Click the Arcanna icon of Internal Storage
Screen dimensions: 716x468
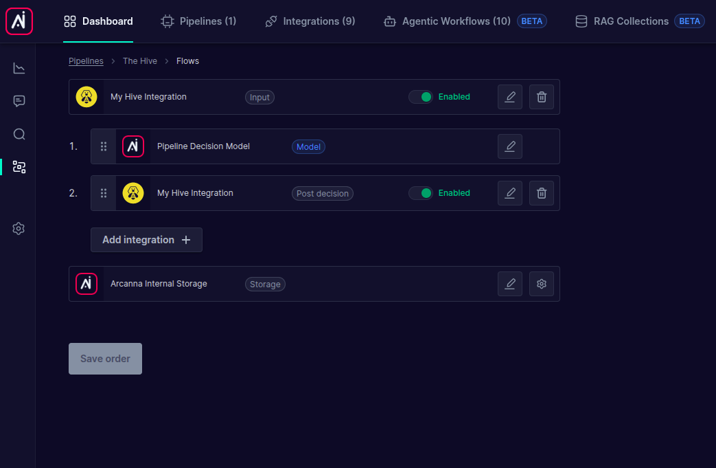click(86, 284)
